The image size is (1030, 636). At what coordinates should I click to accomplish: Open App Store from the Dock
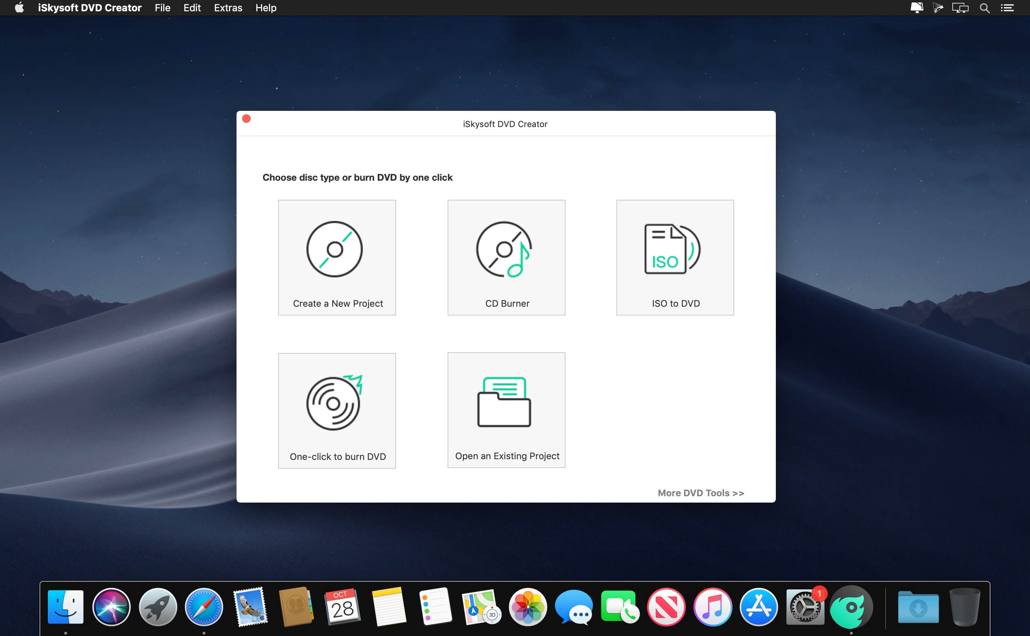pos(759,607)
